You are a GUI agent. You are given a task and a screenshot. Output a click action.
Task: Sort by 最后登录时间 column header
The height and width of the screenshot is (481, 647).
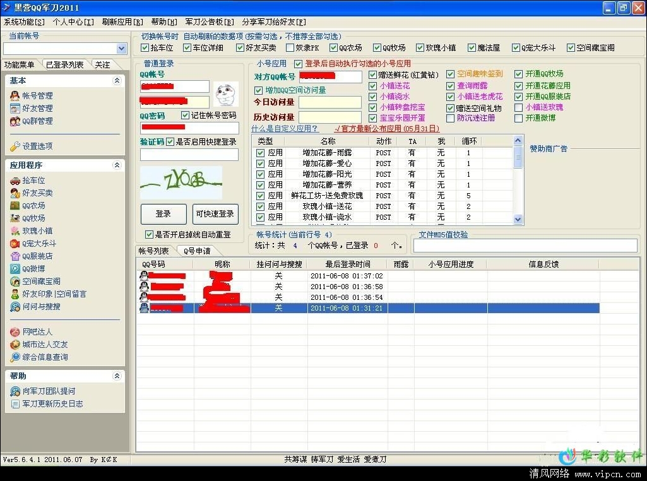coord(347,264)
